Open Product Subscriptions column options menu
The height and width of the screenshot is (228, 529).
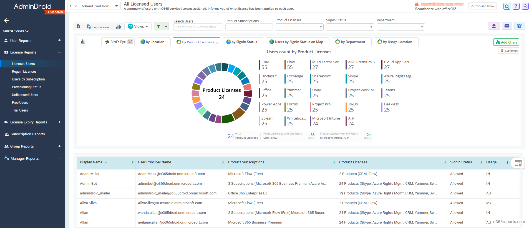(x=334, y=163)
